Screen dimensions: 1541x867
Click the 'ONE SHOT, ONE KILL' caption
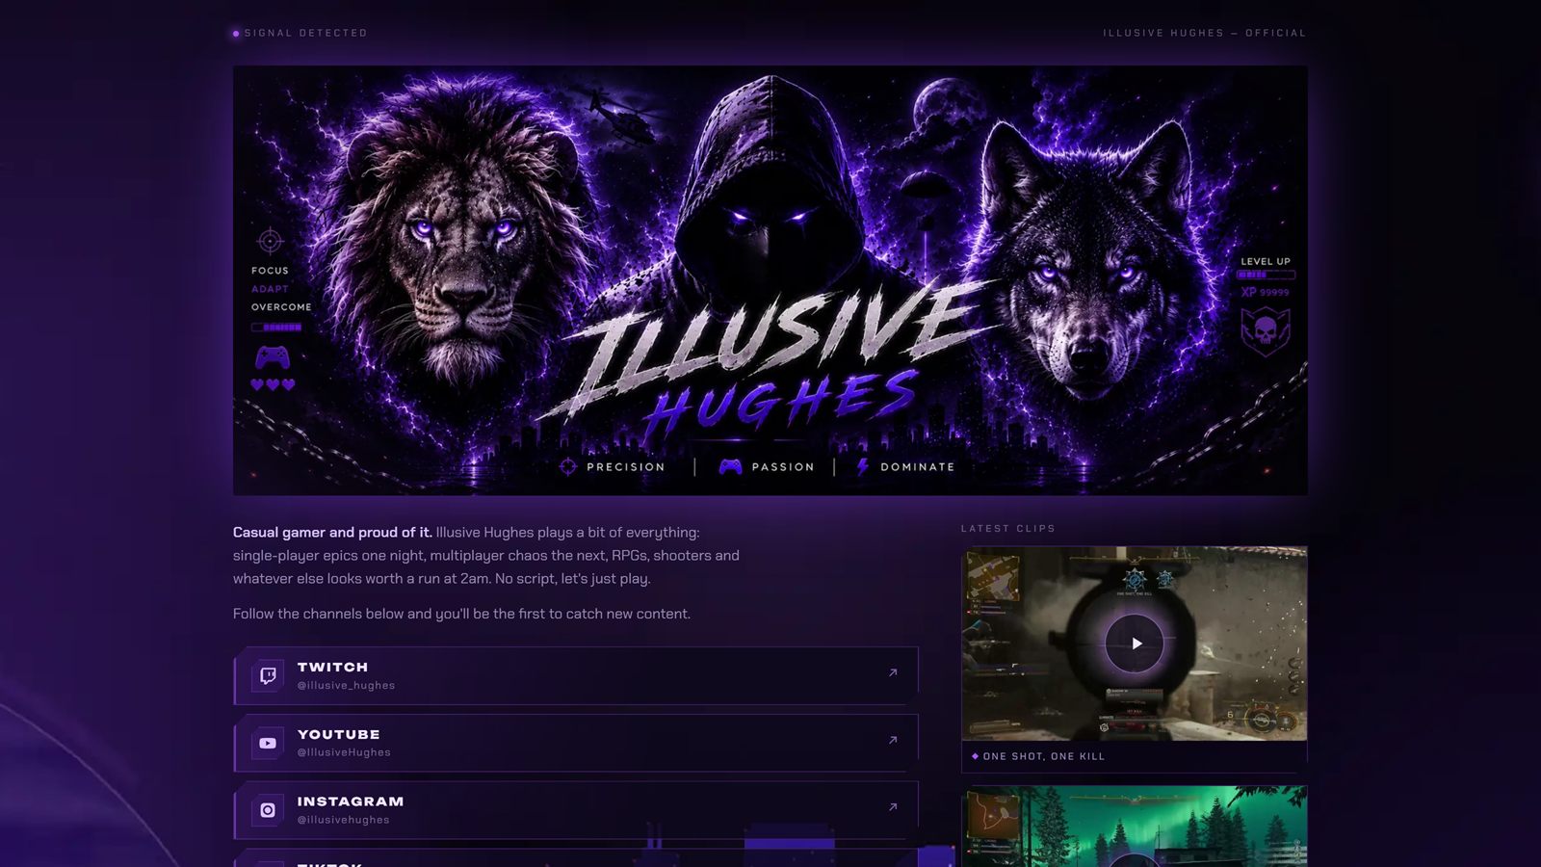[x=1044, y=756]
